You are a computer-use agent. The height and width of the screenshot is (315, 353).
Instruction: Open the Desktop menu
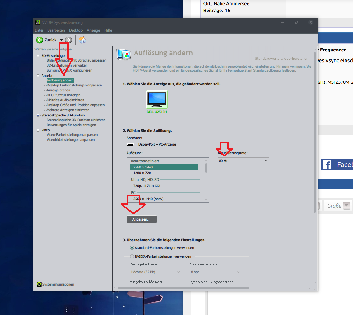pyautogui.click(x=76, y=30)
